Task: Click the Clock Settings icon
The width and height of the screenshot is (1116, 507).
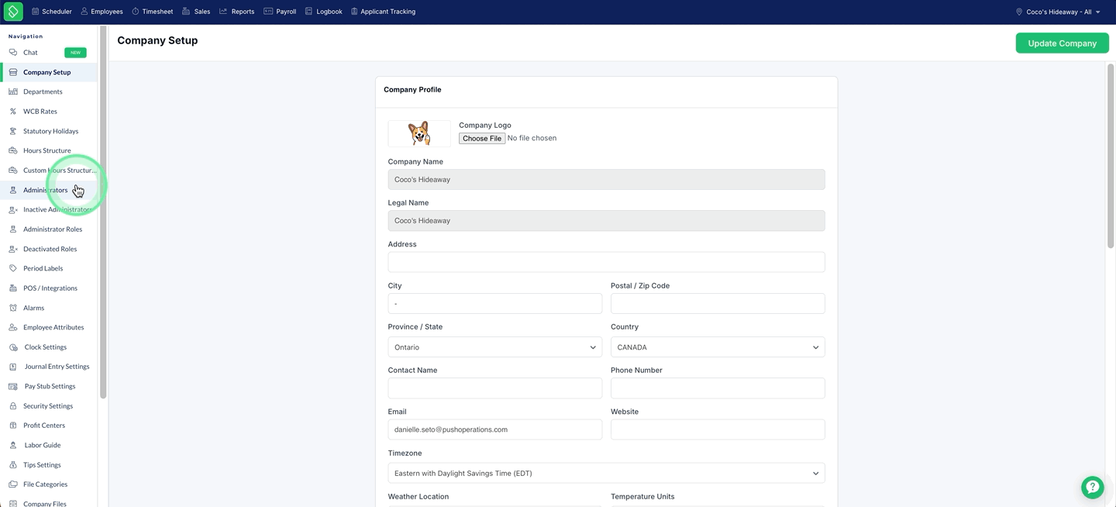Action: click(x=13, y=347)
